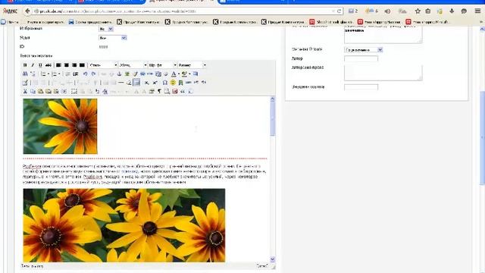Clean up messy code with the broom

[x=135, y=74]
